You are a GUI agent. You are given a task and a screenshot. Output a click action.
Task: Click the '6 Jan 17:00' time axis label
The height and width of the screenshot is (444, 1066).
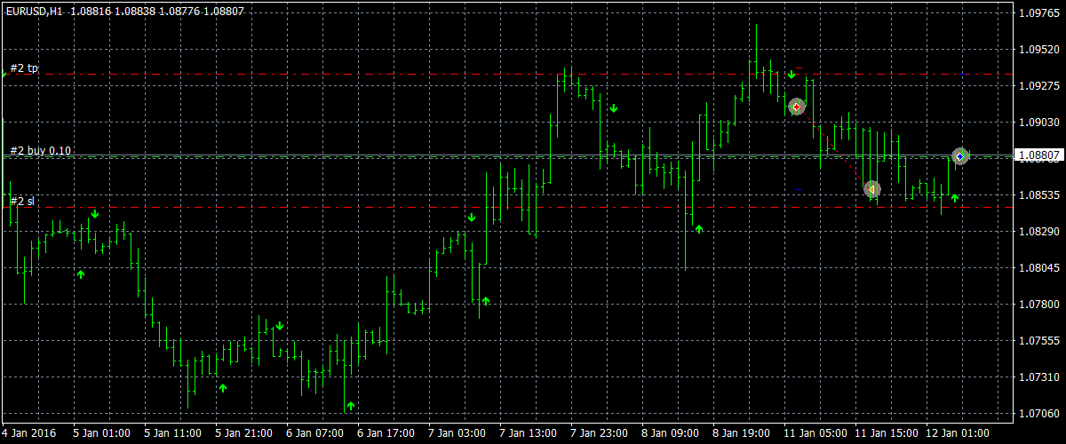click(x=386, y=433)
